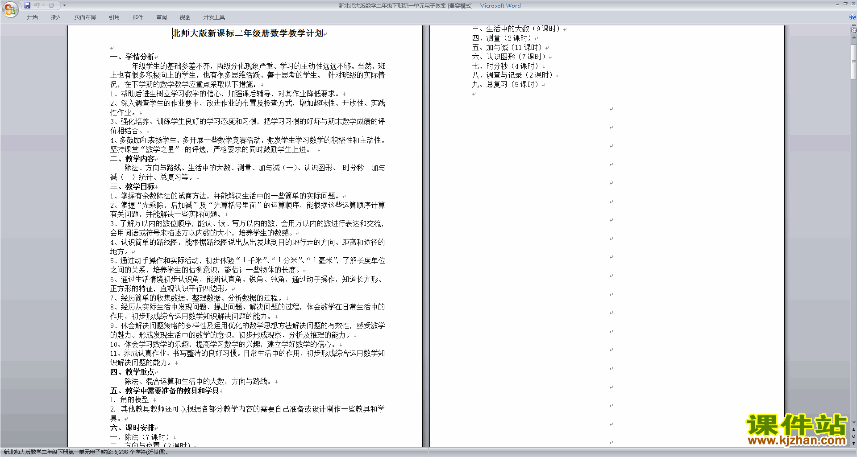
Task: Click the vertical scrollbar thumb
Action: tap(854, 62)
